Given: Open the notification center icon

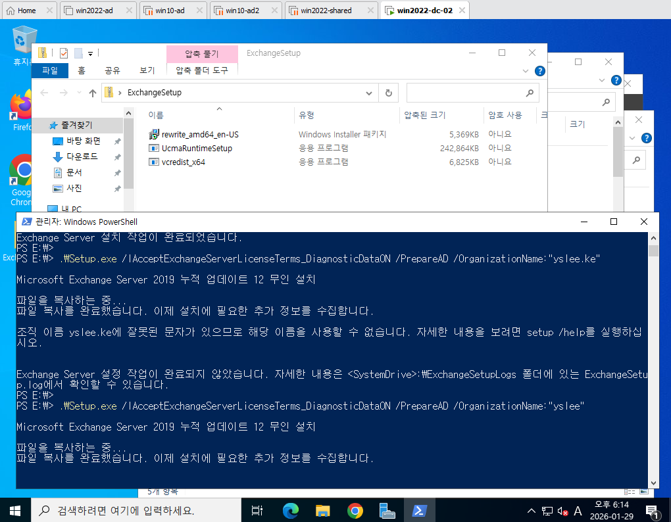Looking at the screenshot, I should [x=652, y=511].
